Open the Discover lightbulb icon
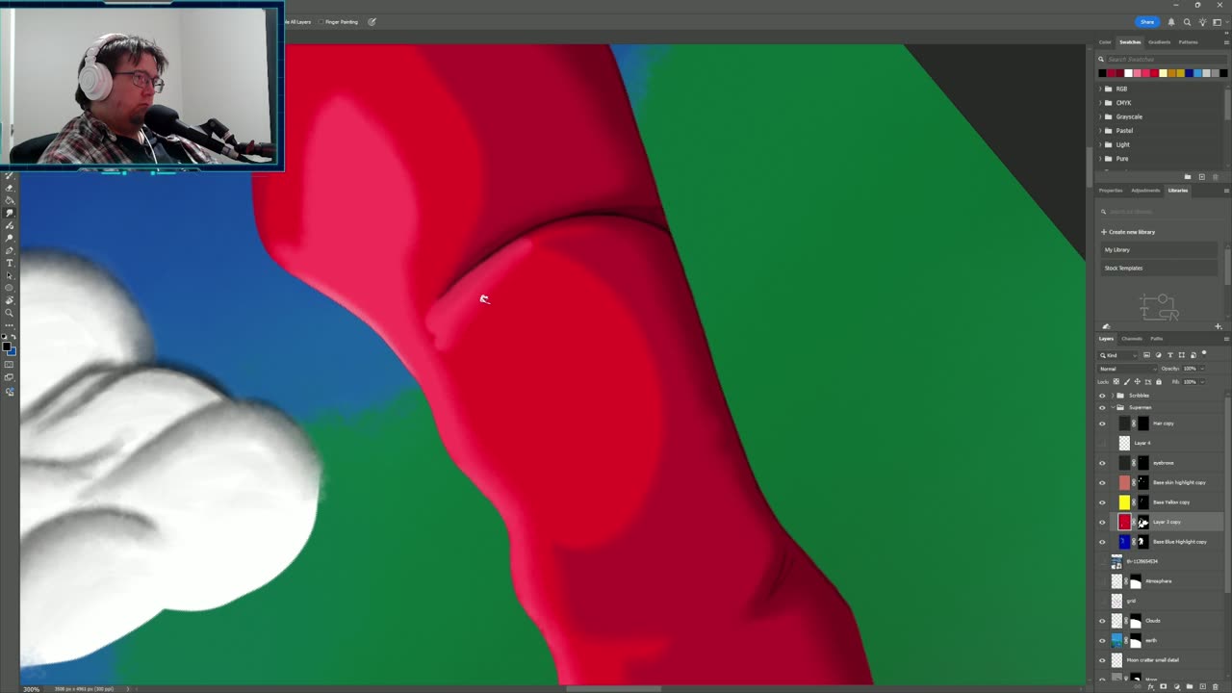 1202,21
